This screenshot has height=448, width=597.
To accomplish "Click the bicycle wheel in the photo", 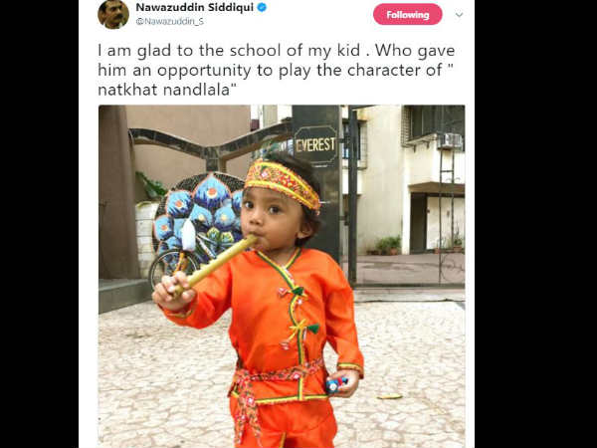I will (x=173, y=268).
